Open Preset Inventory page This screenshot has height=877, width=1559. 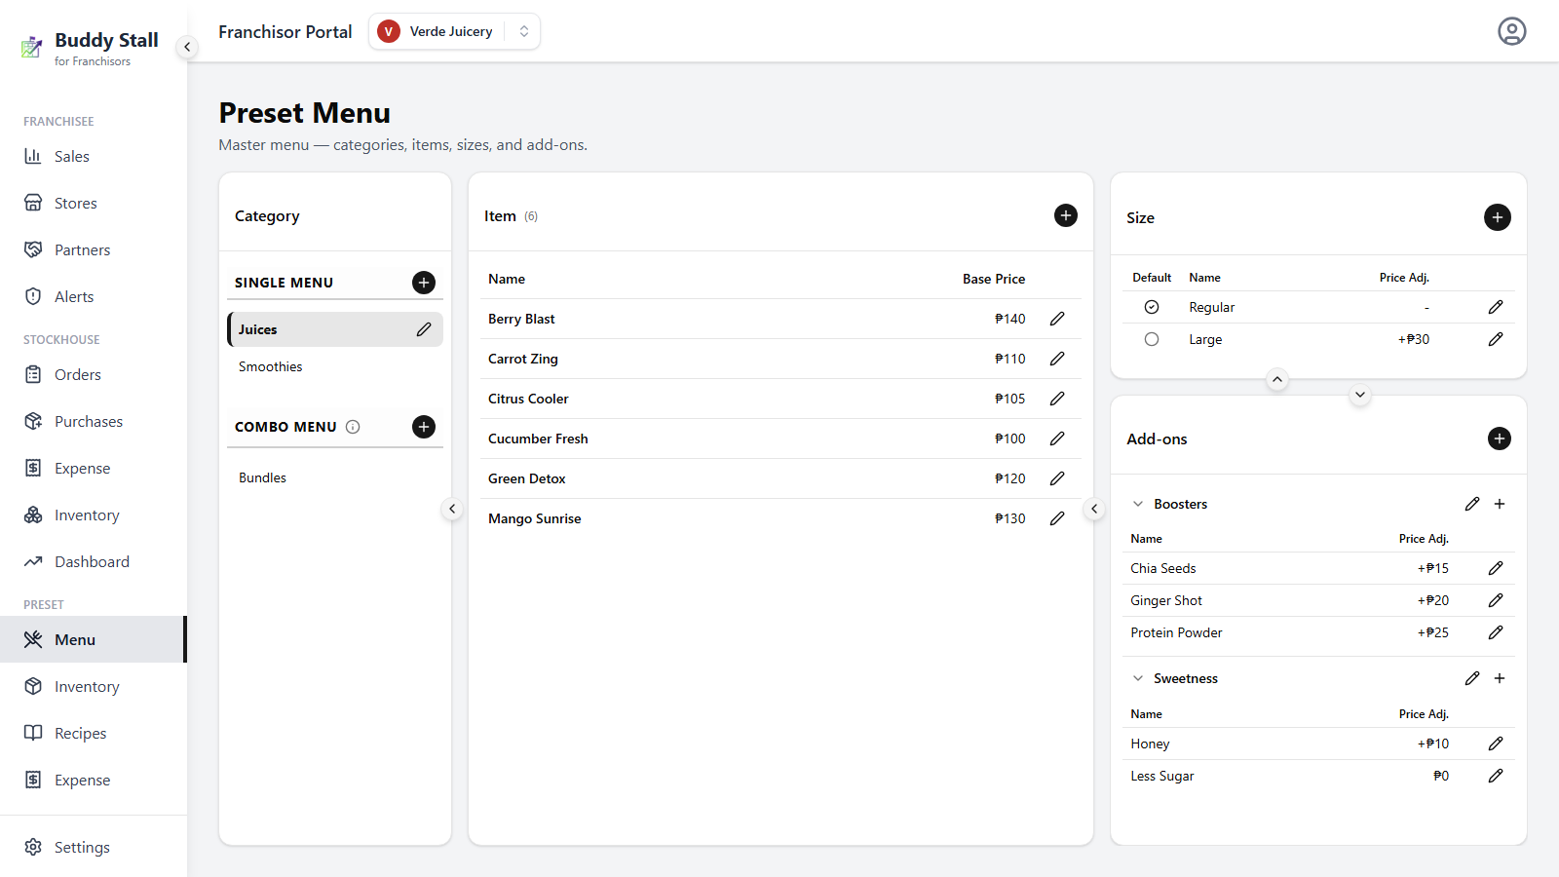(94, 686)
